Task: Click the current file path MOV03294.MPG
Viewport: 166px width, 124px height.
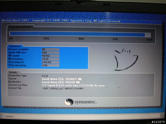Action: point(63,89)
